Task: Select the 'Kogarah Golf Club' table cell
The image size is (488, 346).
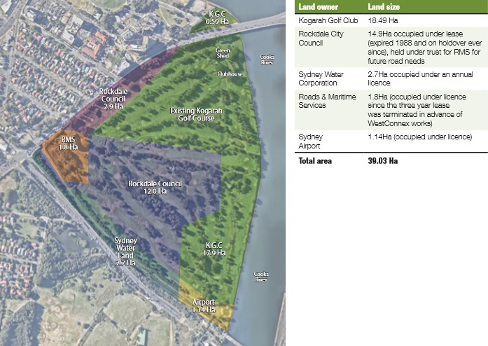Action: tap(328, 20)
